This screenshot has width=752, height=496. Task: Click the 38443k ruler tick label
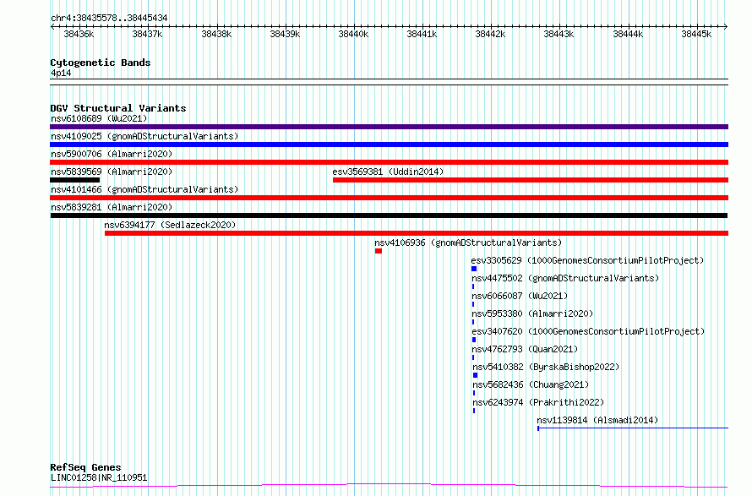pos(559,34)
